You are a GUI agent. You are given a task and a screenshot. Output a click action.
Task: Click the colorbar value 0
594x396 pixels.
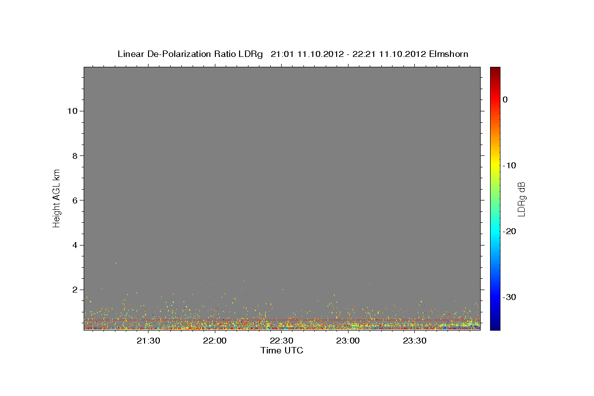[505, 99]
